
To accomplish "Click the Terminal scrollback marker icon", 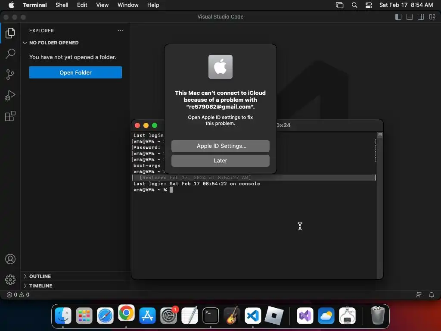I will pyautogui.click(x=380, y=135).
